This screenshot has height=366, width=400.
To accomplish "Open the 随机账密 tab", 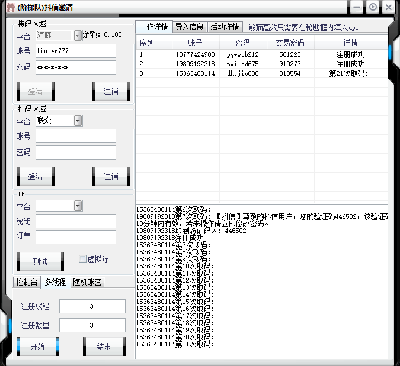I will 88,282.
